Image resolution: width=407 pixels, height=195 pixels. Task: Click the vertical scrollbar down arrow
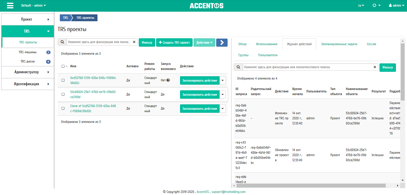point(403,180)
